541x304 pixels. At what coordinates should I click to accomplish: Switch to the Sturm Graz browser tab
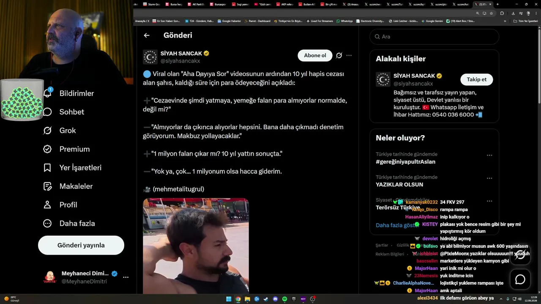[152, 4]
